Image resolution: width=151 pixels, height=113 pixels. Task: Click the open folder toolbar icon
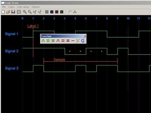[x=8, y=12]
